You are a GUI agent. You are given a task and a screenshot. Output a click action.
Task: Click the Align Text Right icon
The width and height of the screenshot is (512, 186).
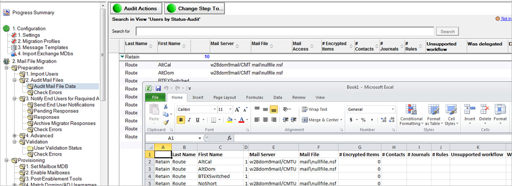point(273,120)
